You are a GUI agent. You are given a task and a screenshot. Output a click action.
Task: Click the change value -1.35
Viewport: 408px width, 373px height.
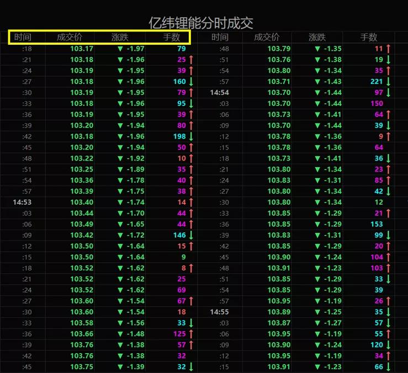tap(333, 49)
